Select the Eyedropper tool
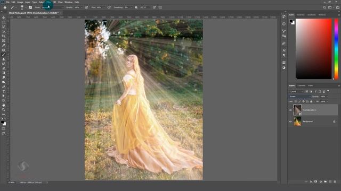Viewport: 341px width, 191px height. [4, 45]
